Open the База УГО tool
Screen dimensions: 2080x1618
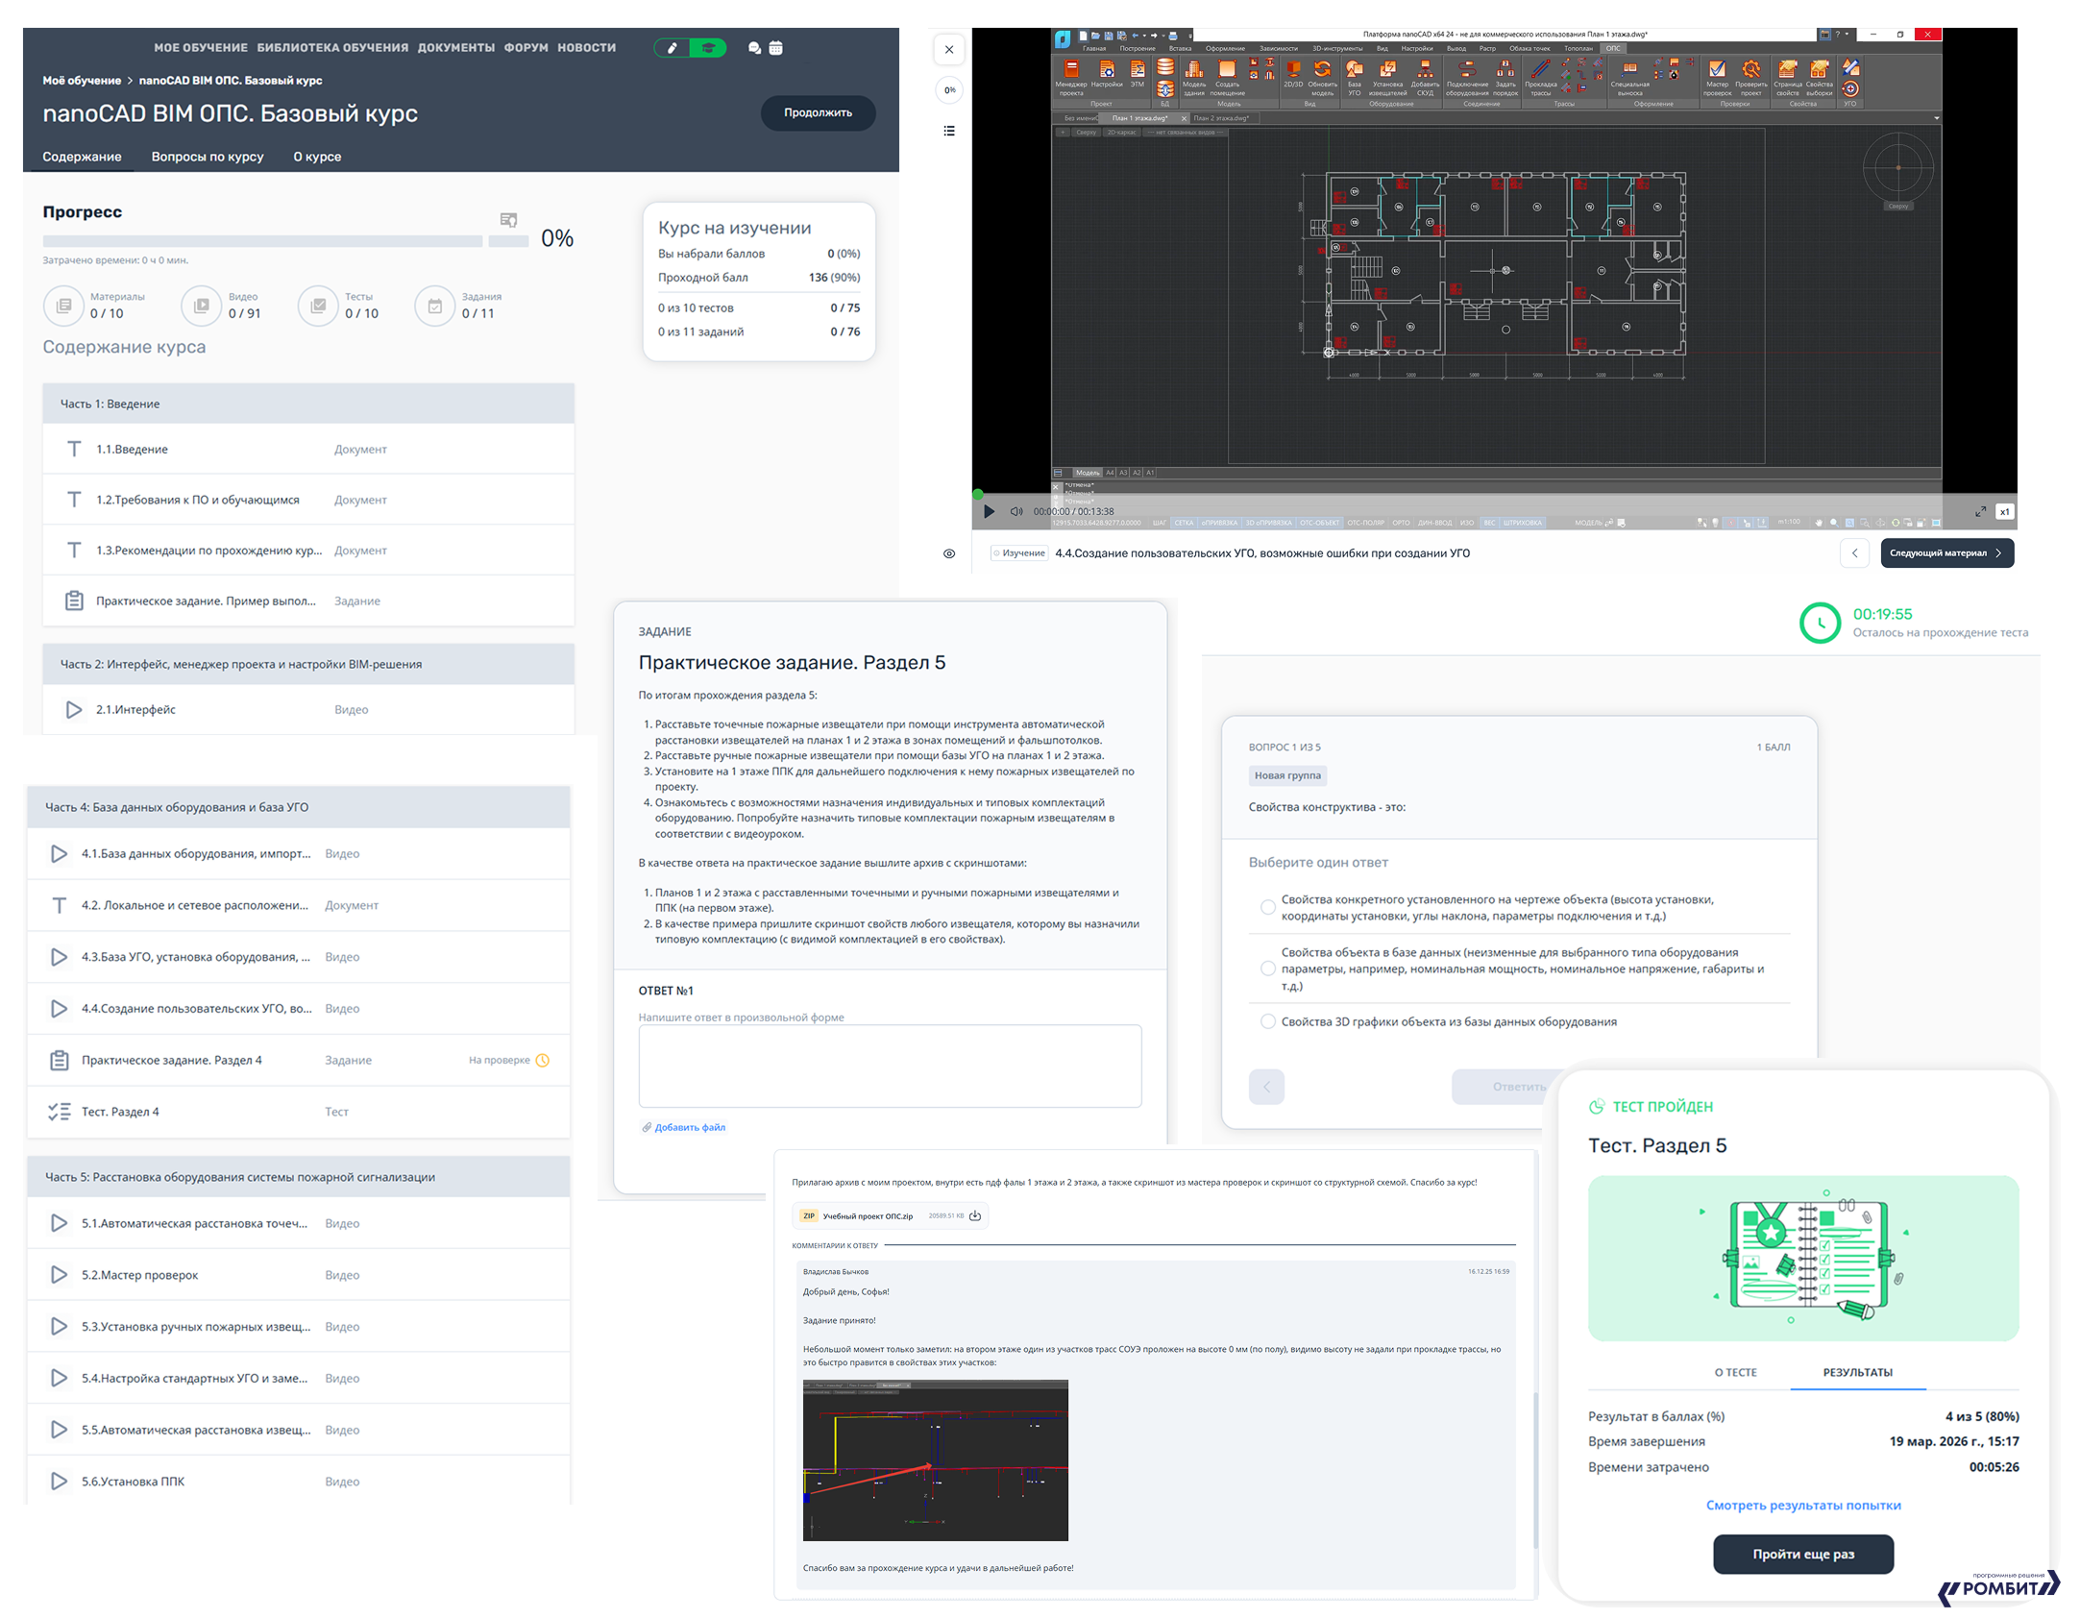tap(1354, 77)
